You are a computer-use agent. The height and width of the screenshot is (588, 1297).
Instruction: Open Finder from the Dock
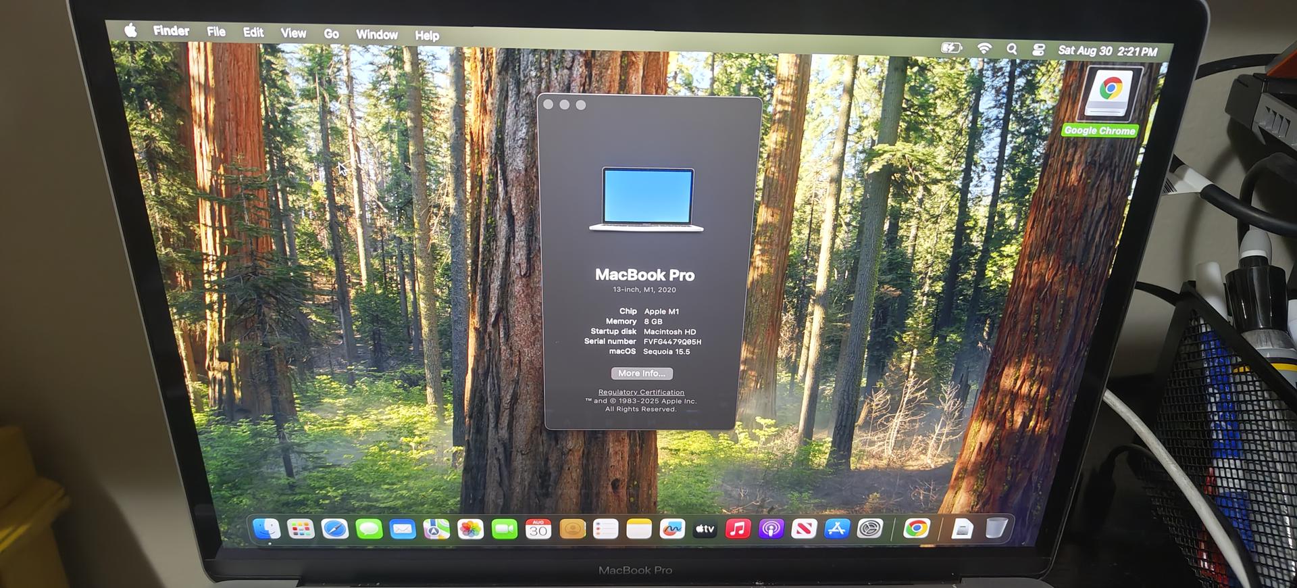pyautogui.click(x=267, y=529)
